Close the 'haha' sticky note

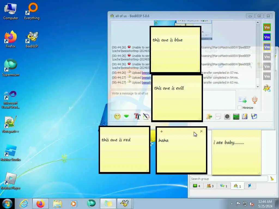(201, 131)
